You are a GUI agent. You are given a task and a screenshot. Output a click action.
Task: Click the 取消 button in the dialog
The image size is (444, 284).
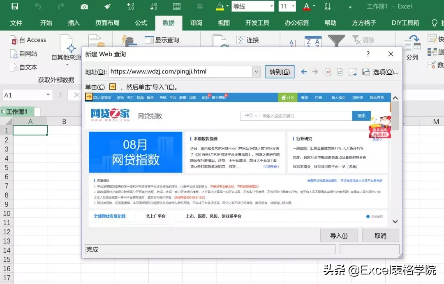(x=380, y=236)
